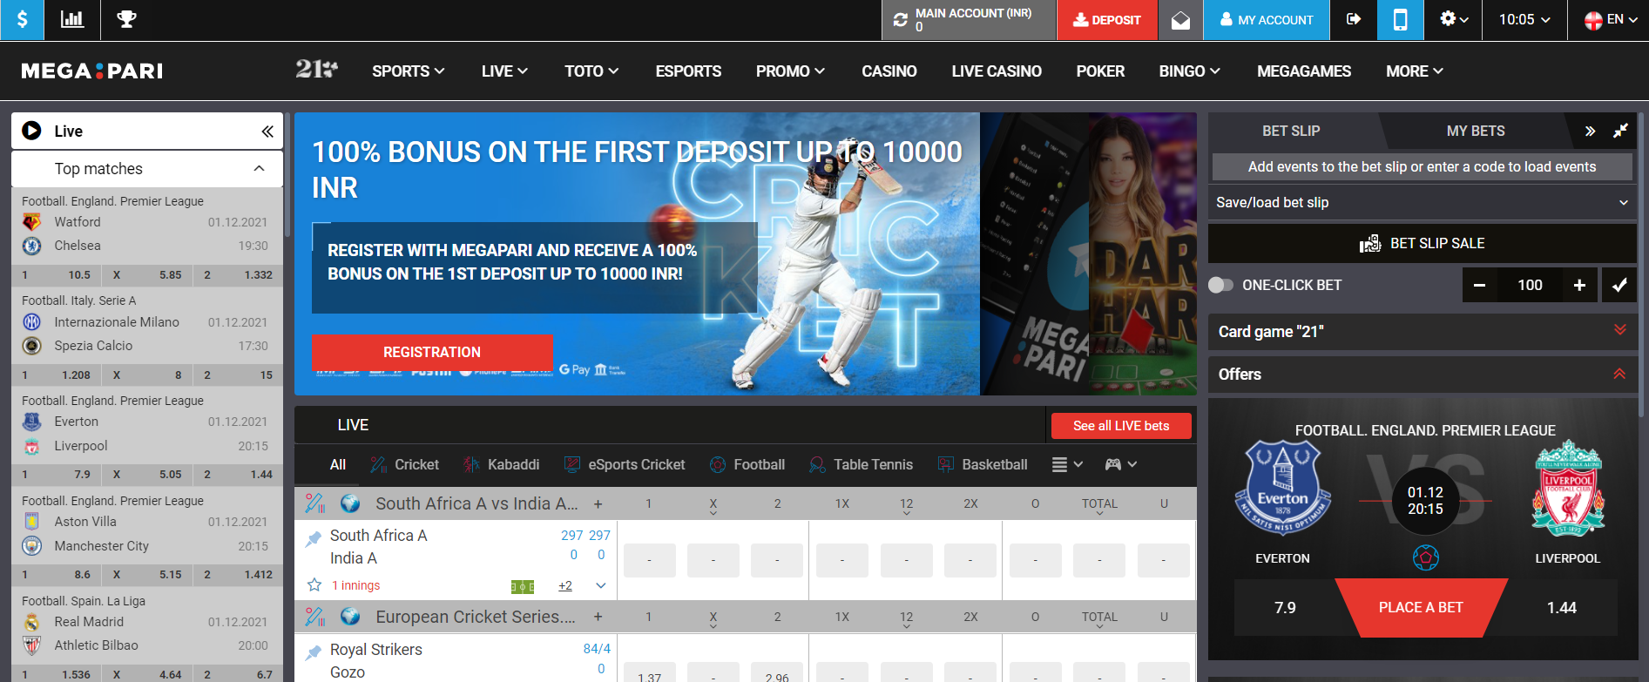Toggle ONE-CLICK BET switch
Viewport: 1649px width, 682px height.
click(x=1221, y=285)
